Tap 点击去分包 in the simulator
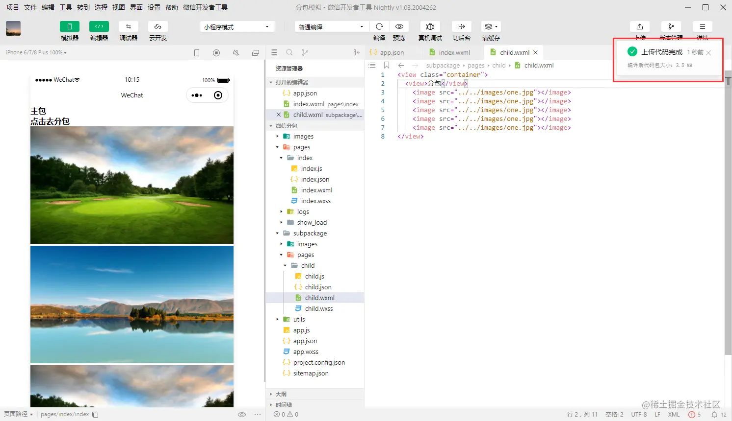This screenshot has width=732, height=421. click(50, 121)
